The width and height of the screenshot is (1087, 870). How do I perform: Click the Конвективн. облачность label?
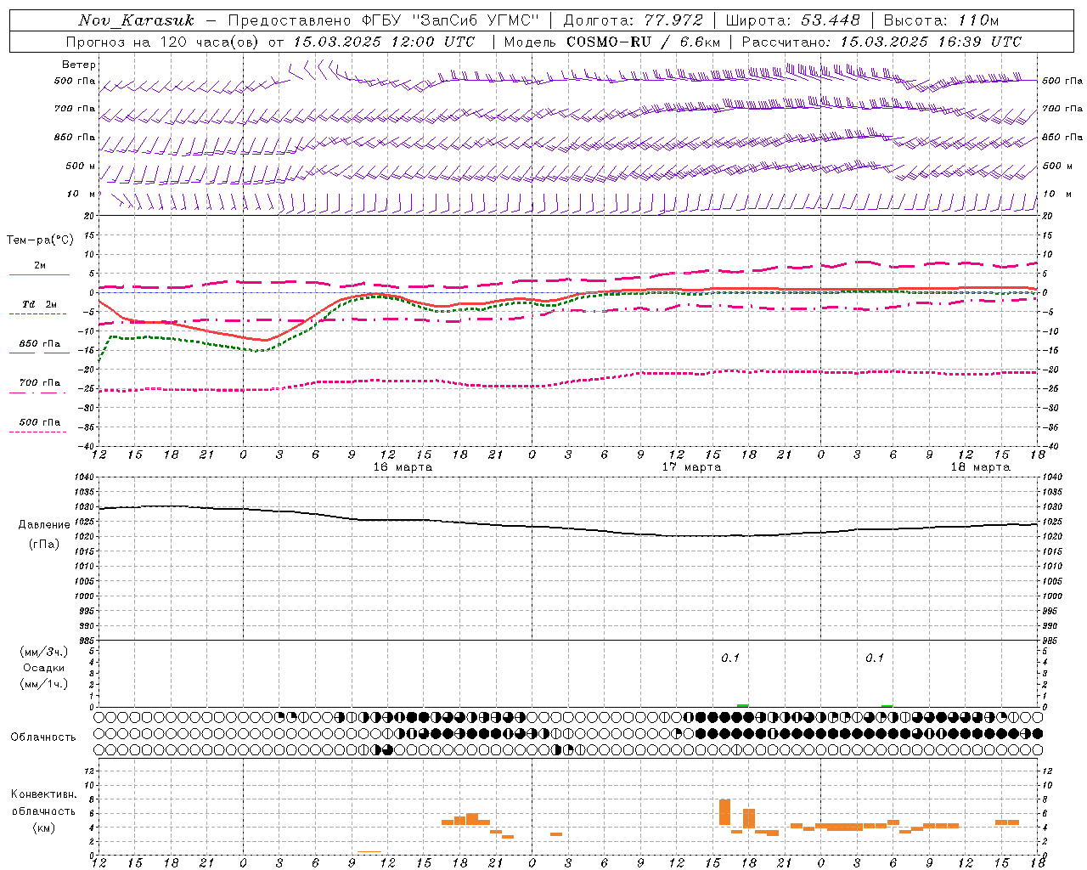44,802
